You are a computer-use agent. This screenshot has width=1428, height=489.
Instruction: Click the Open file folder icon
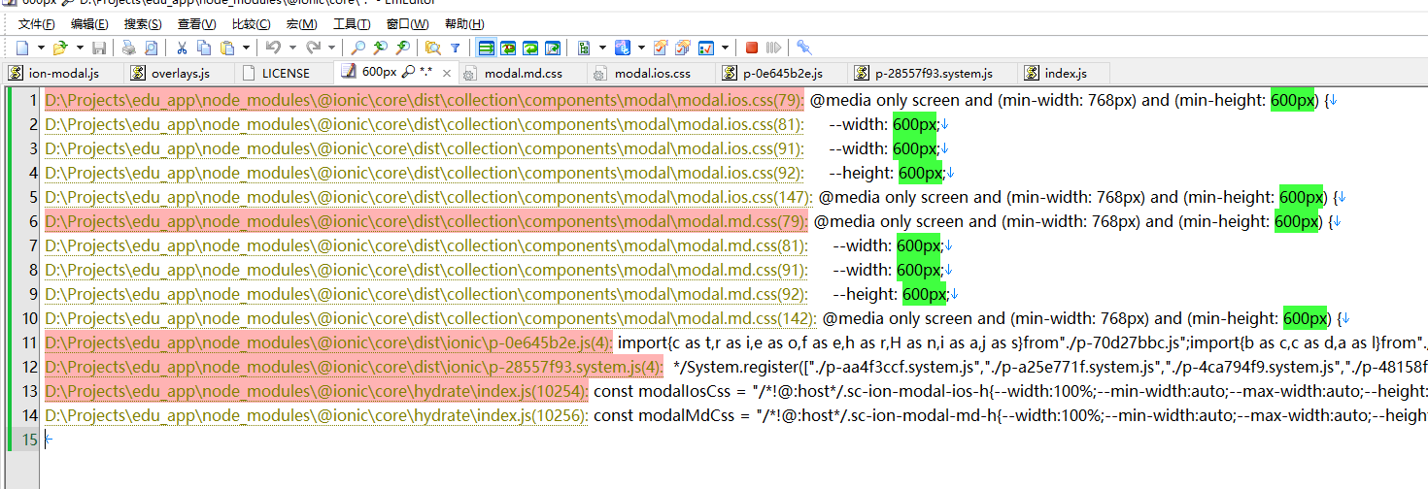click(60, 48)
